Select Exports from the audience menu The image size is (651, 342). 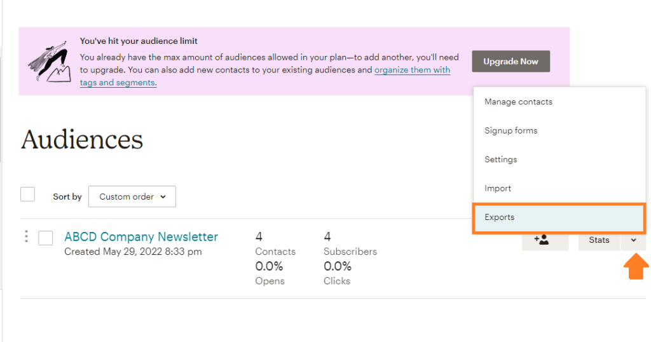pyautogui.click(x=559, y=217)
